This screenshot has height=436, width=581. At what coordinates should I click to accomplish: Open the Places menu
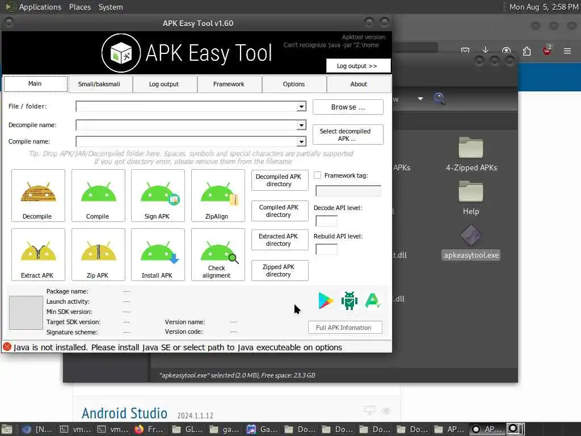point(80,7)
